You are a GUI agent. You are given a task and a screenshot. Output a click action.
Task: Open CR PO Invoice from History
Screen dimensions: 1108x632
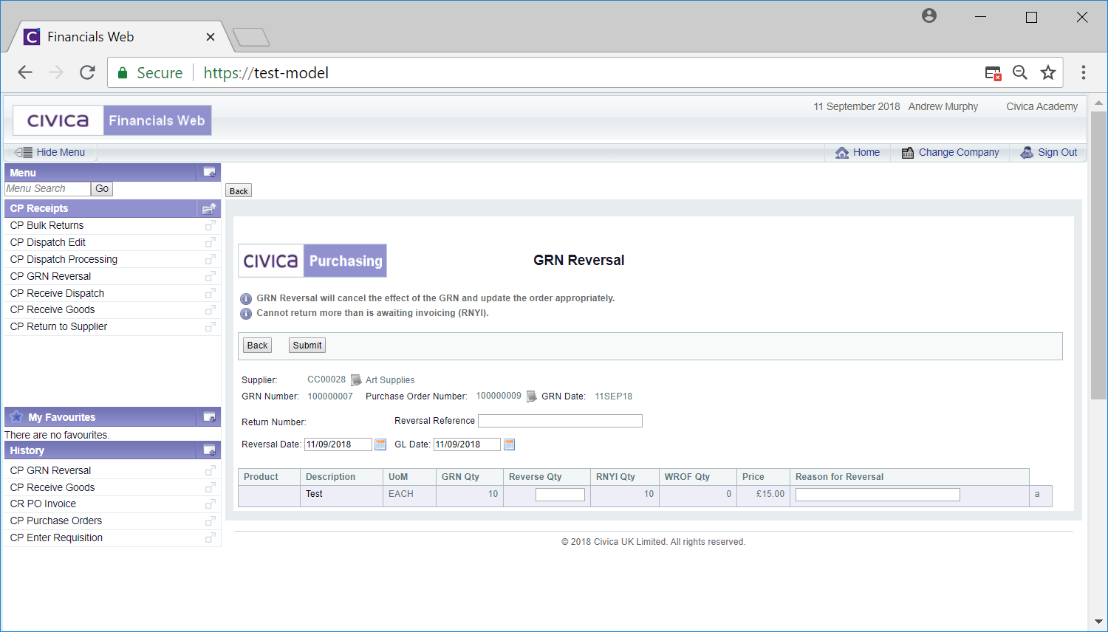(x=43, y=504)
